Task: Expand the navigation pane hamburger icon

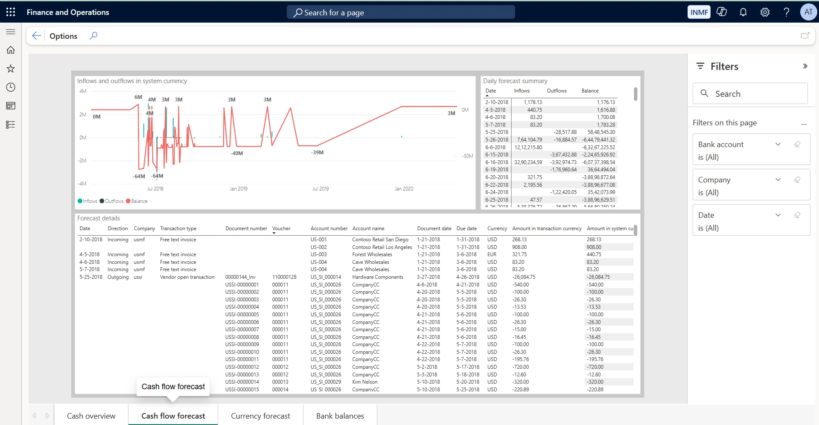Action: click(x=11, y=32)
